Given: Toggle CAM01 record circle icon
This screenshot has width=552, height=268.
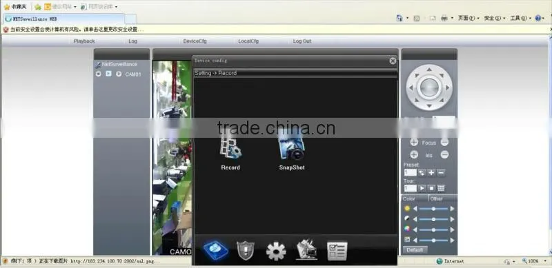Looking at the screenshot, I should click(x=99, y=74).
